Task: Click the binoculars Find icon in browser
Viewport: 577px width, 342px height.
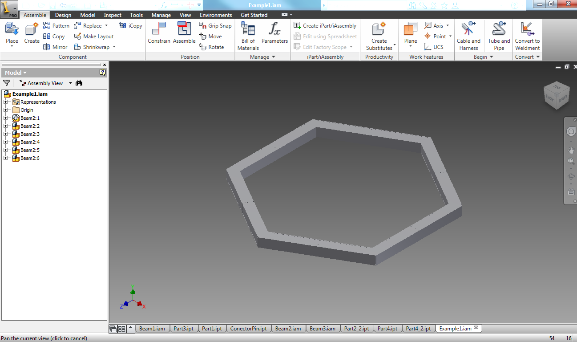Action: tap(79, 83)
